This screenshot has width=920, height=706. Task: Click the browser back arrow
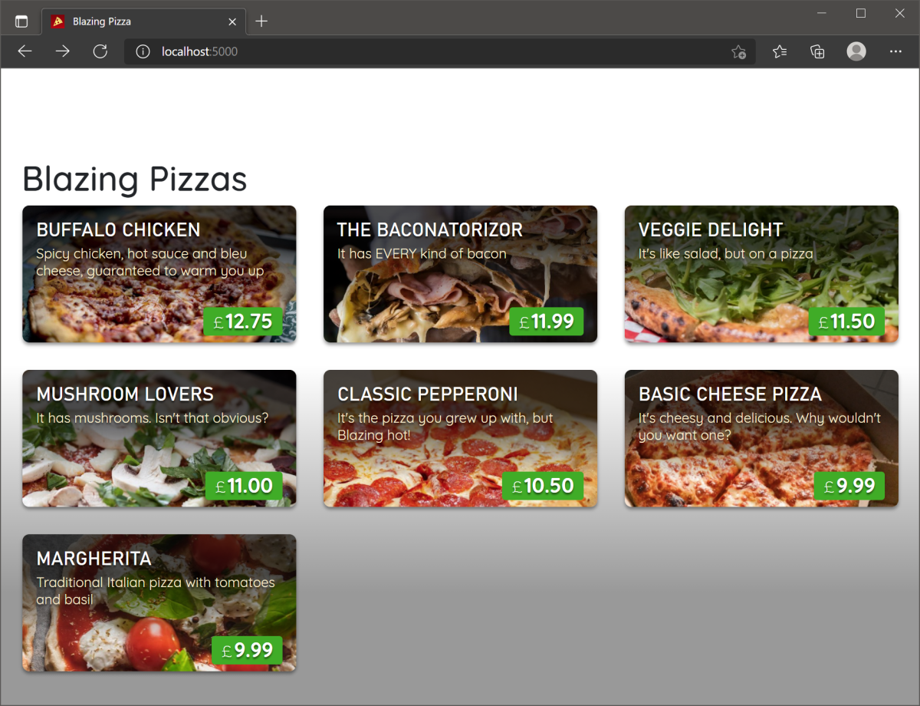point(25,51)
